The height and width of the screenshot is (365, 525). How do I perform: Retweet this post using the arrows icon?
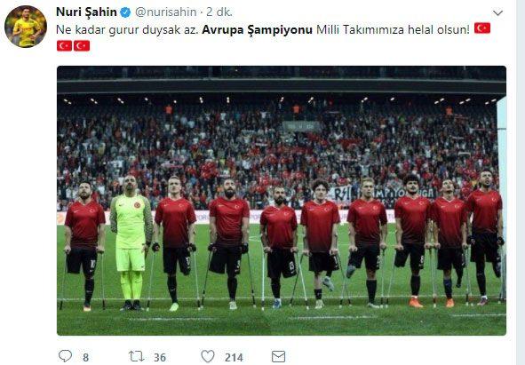coord(136,356)
